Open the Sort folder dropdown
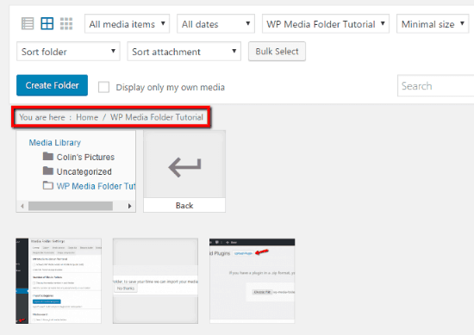 [68, 52]
